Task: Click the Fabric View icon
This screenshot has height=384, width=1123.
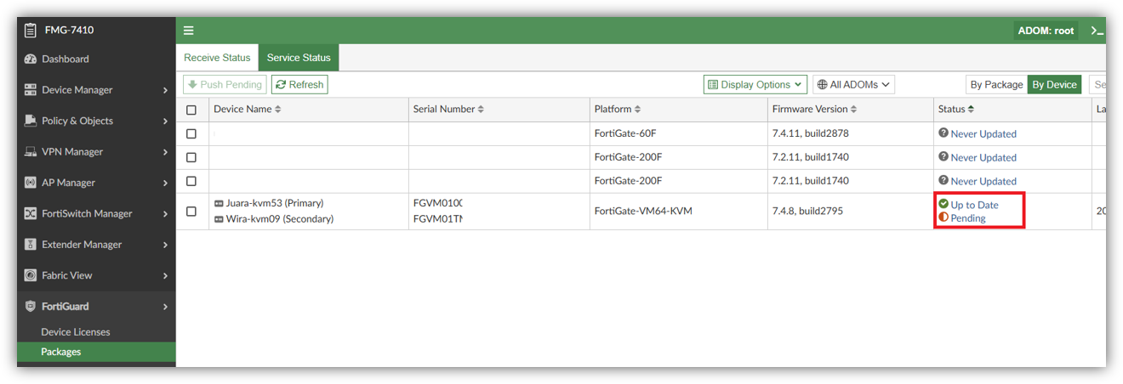Action: pos(31,275)
